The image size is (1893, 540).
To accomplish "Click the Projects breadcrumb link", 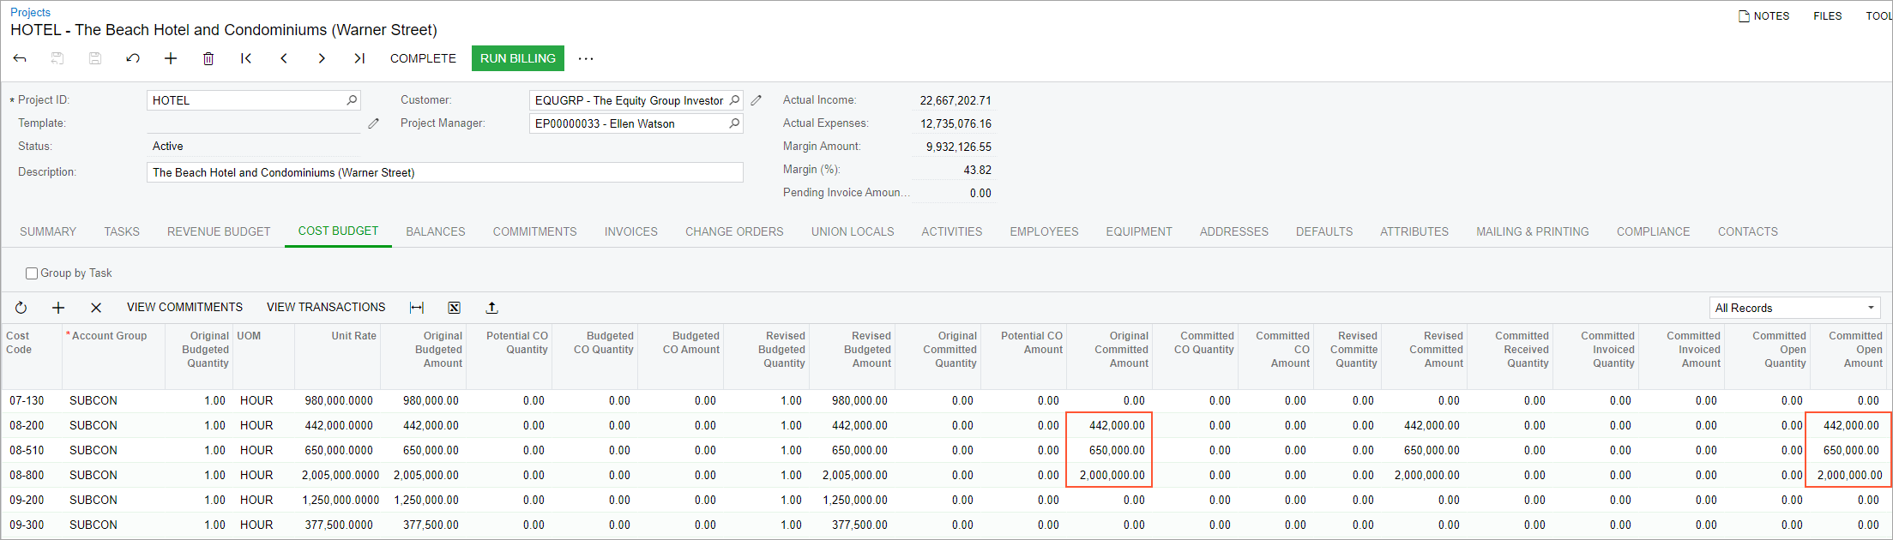I will coord(30,12).
